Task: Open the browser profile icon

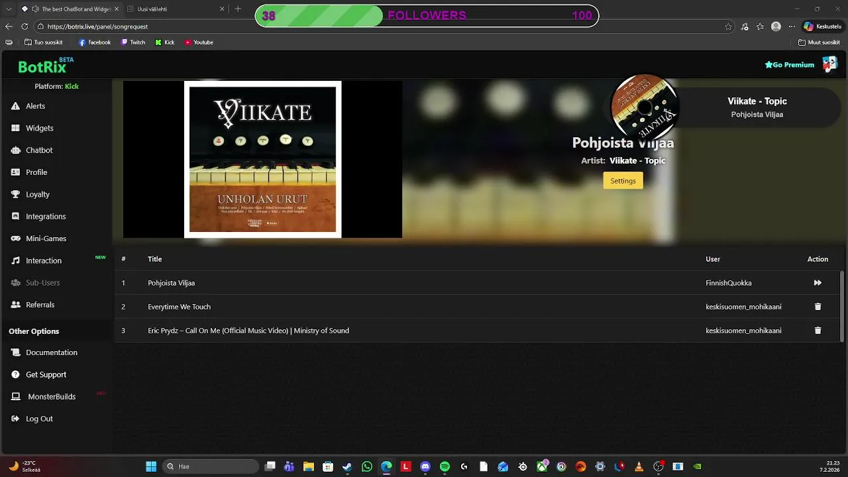Action: [x=776, y=26]
